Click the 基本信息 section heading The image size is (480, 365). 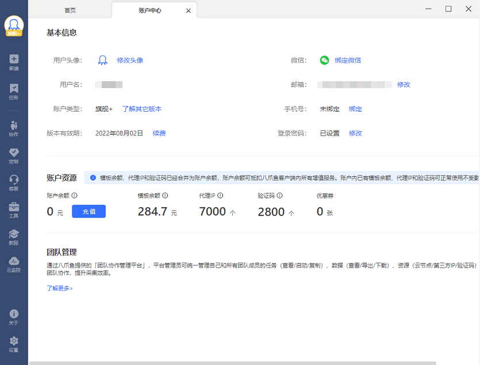[x=62, y=33]
